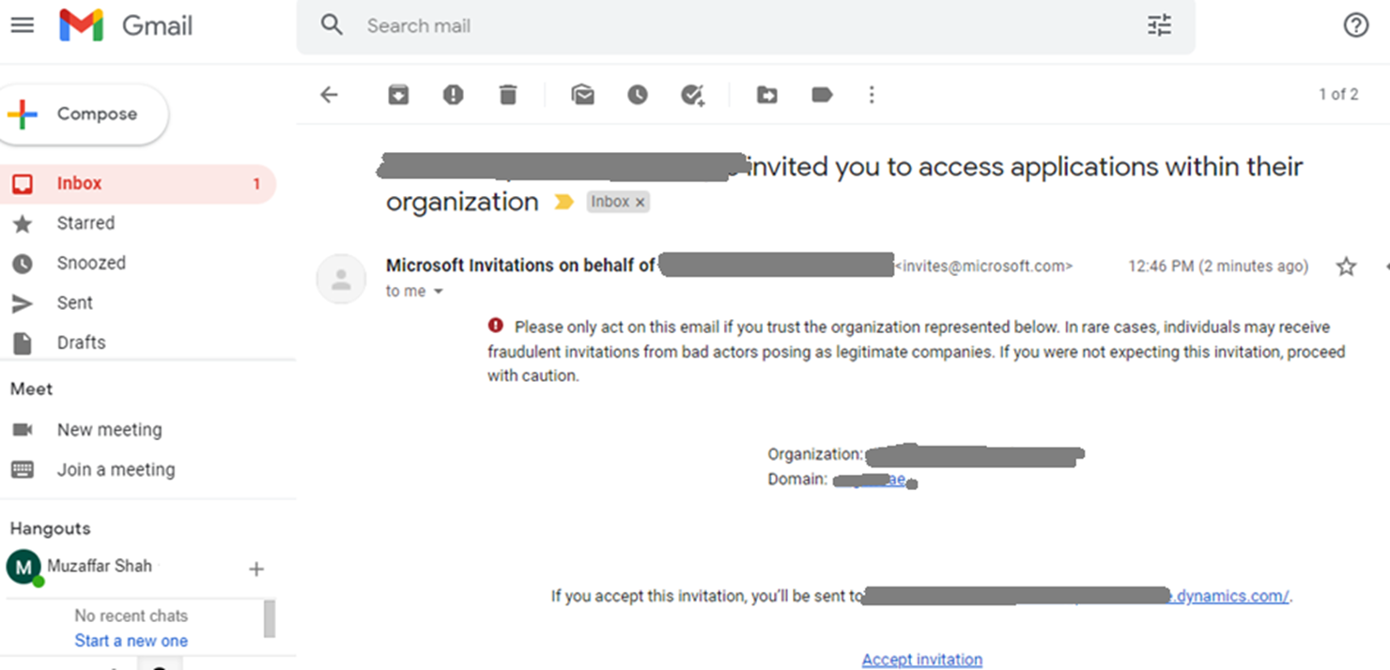
Task: Add this email to Tasks
Action: (x=692, y=95)
